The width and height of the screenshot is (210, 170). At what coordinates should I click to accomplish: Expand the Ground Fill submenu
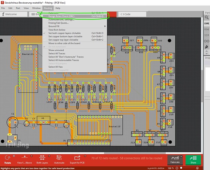point(75,26)
